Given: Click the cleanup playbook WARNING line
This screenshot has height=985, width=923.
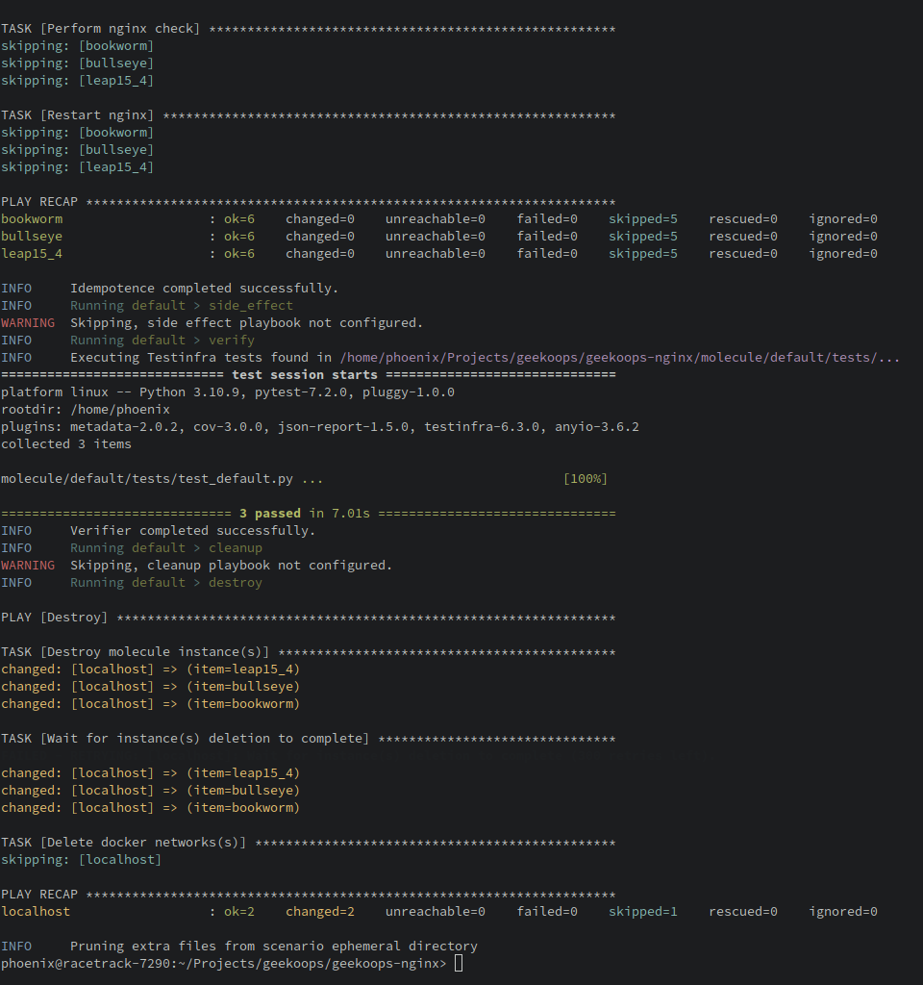Looking at the screenshot, I should pos(231,566).
